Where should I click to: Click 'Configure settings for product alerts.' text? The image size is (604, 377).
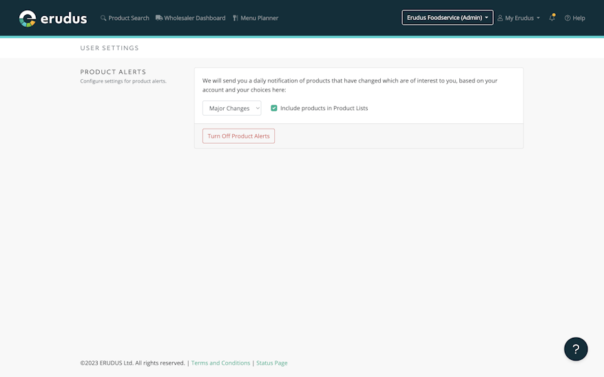pos(123,81)
